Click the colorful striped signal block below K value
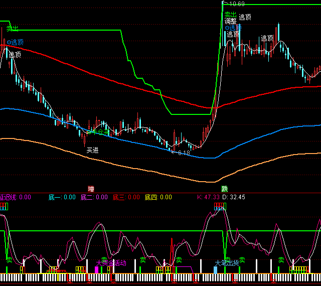Viewport: 321px width, 286px height. coord(220,205)
